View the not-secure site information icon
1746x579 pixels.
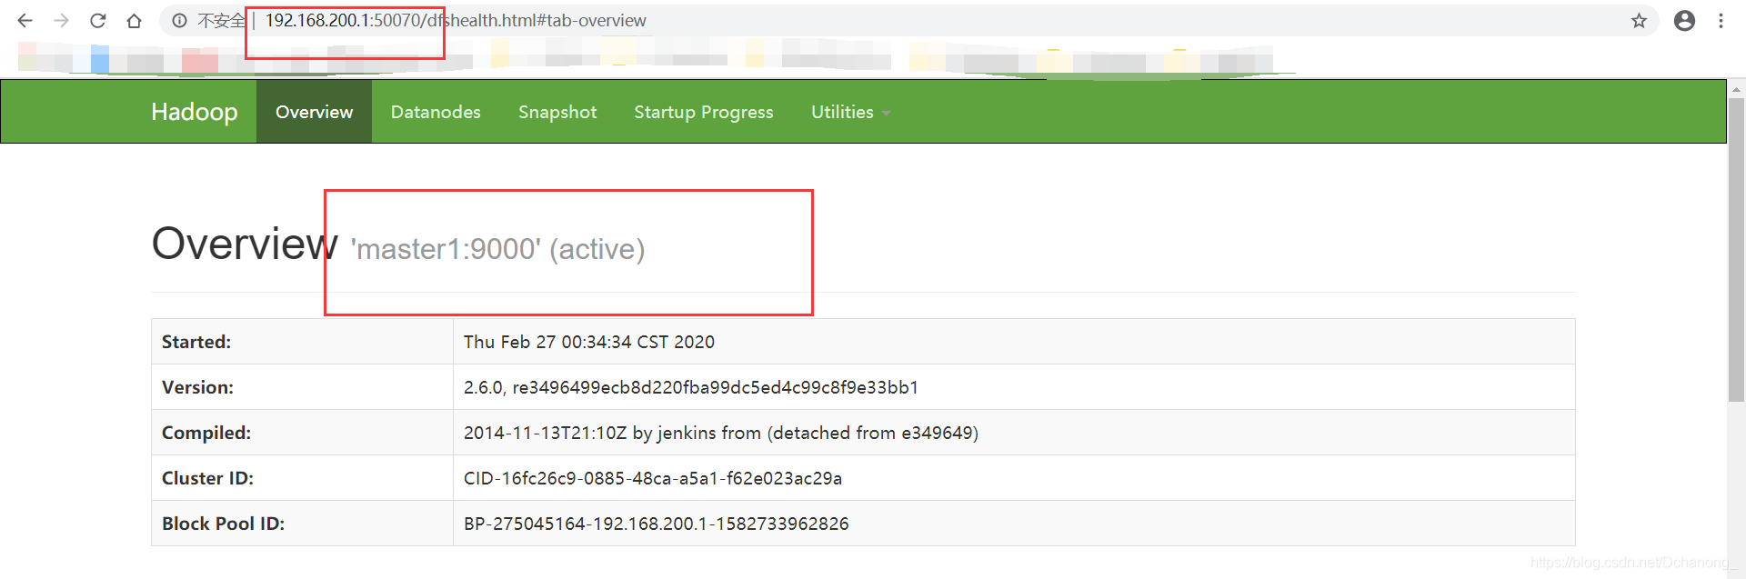pos(180,21)
